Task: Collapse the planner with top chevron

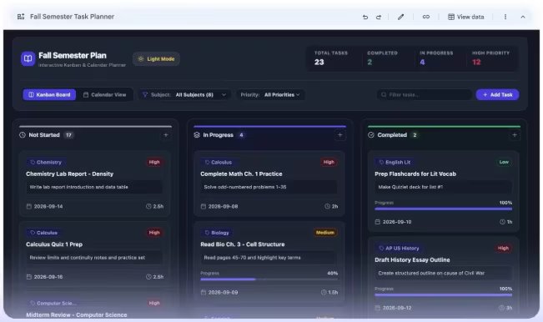Action: (523, 17)
